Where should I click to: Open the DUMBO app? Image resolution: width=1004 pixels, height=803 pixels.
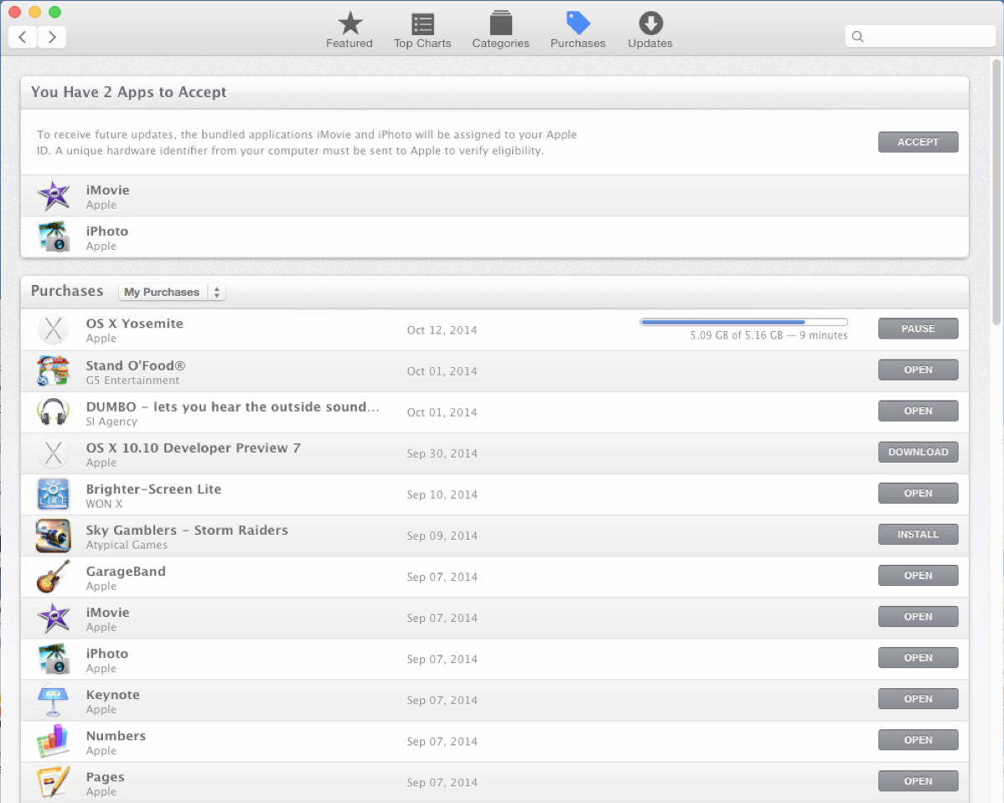point(918,411)
